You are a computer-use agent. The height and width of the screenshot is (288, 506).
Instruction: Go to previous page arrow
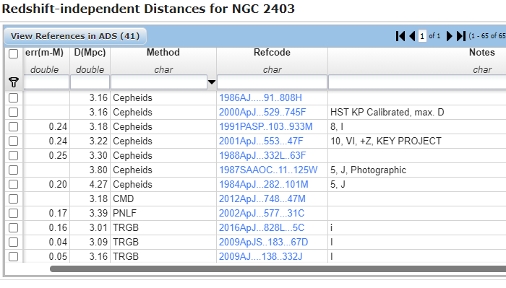coord(412,36)
